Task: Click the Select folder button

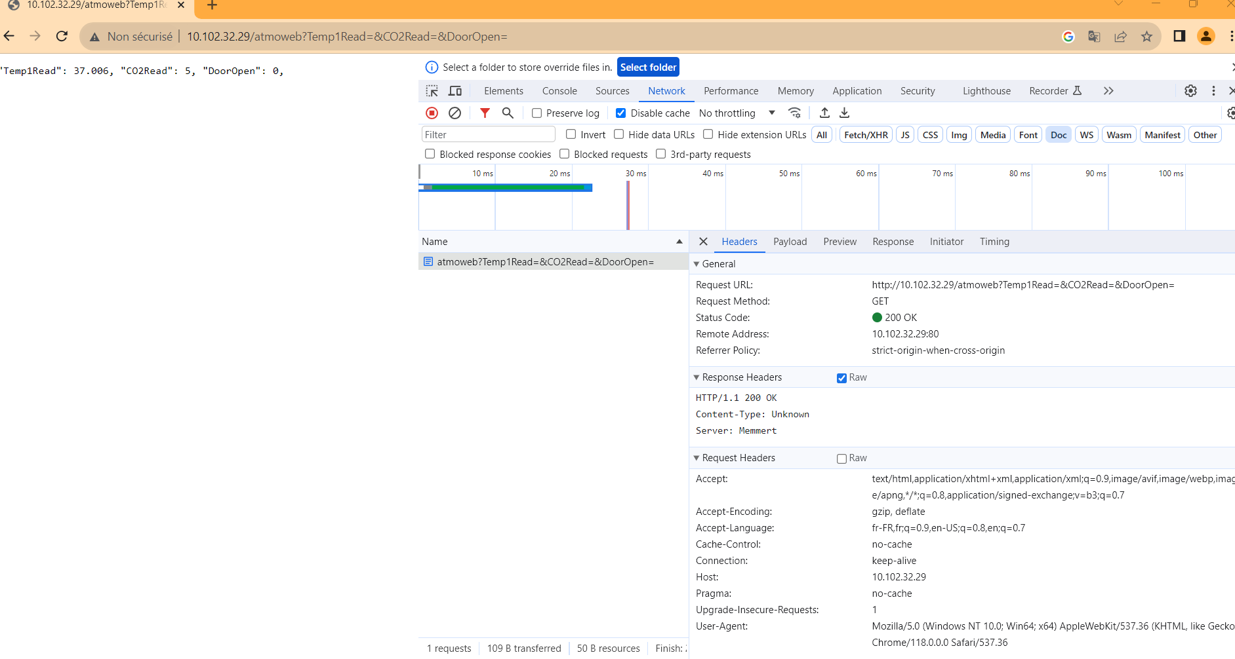Action: point(648,67)
